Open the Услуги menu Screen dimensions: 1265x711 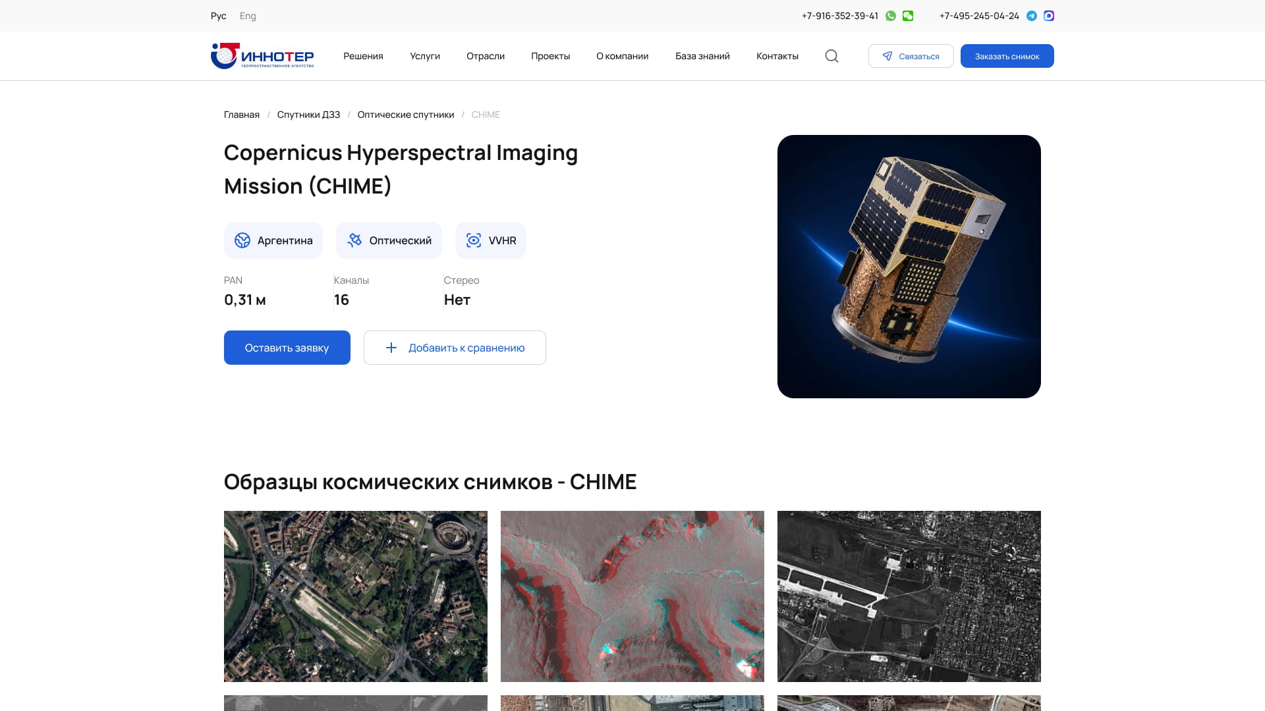[425, 56]
